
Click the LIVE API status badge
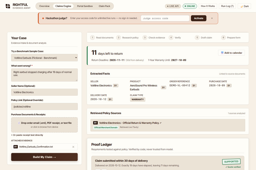(173, 6)
